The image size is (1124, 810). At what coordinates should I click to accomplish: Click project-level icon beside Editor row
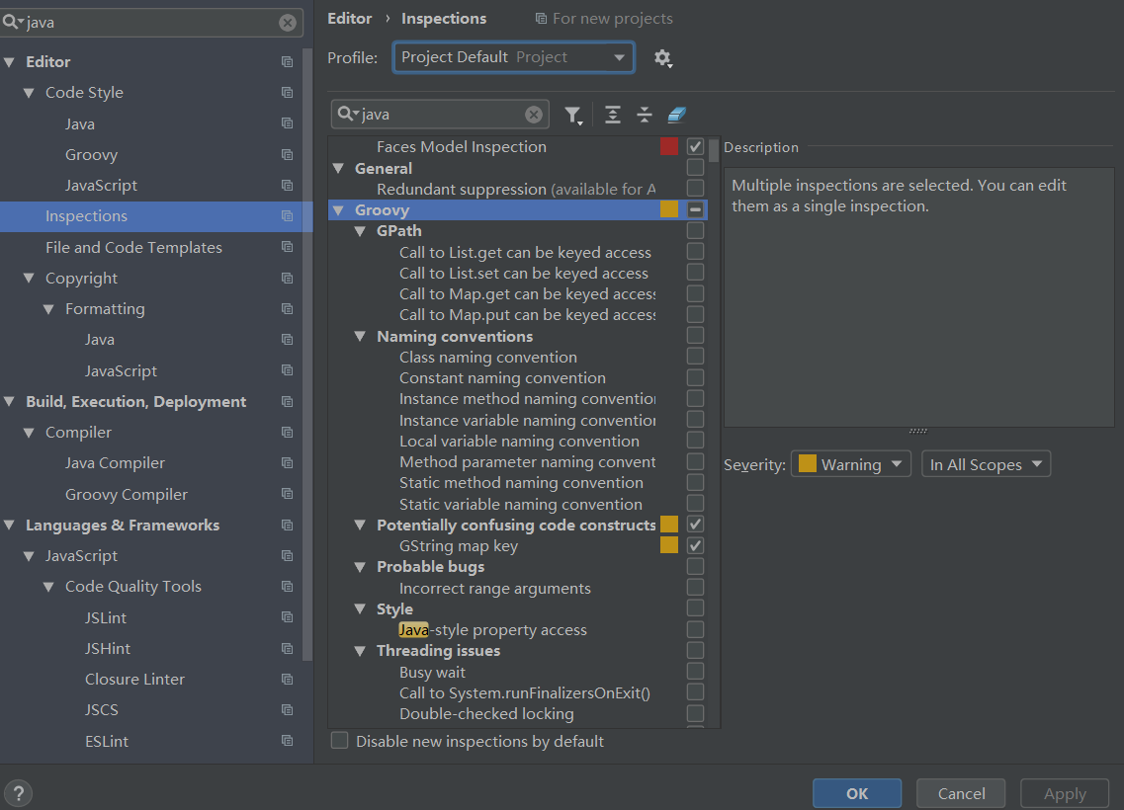(288, 62)
